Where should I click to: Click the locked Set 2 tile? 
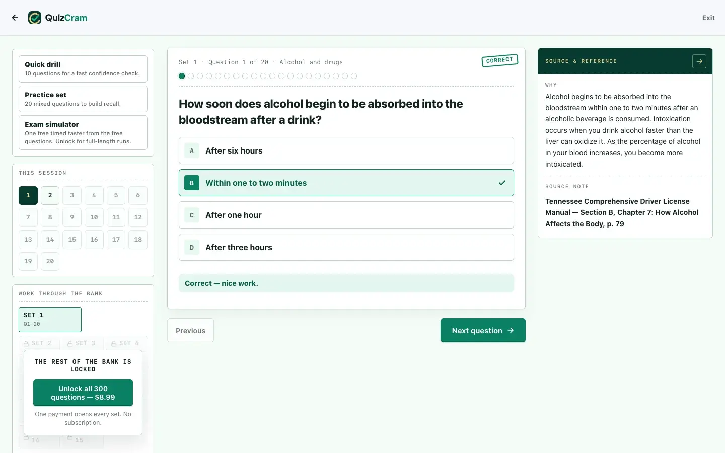(x=39, y=343)
